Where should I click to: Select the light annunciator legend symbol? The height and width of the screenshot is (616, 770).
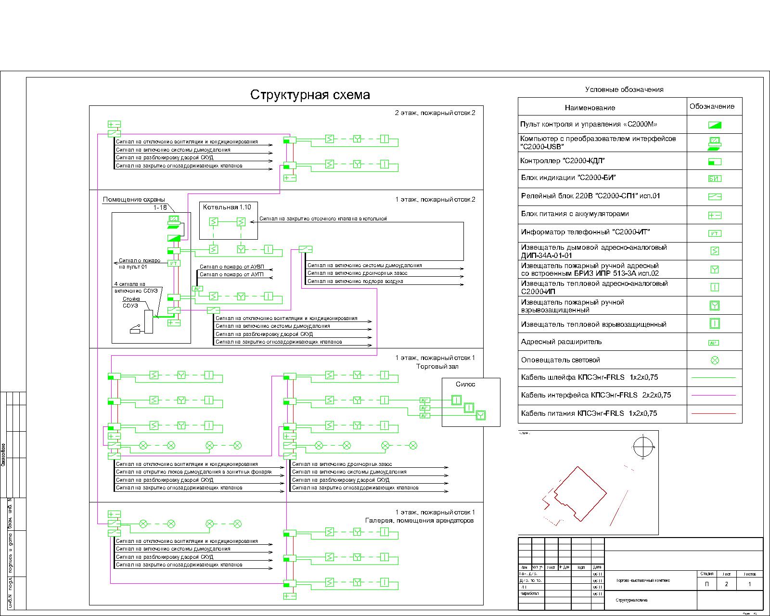coord(715,360)
